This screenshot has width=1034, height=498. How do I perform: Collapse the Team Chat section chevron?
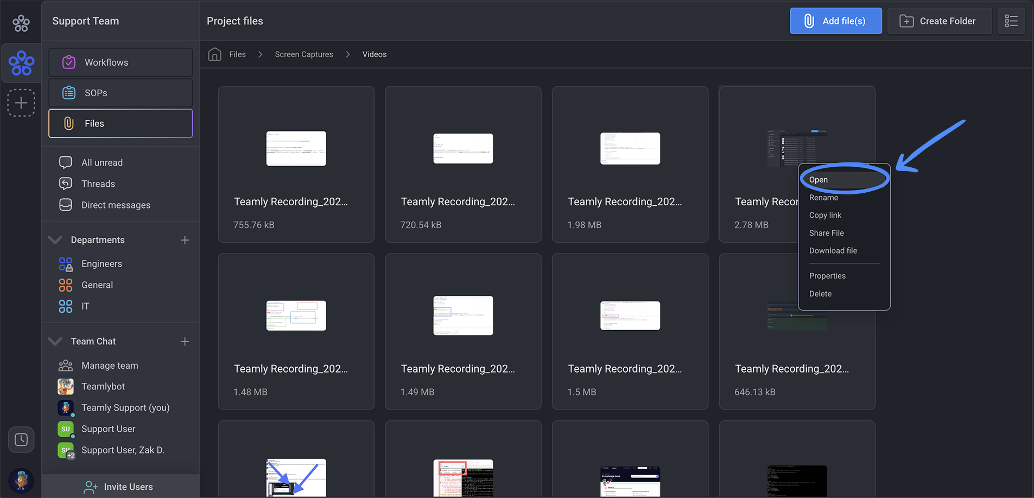[55, 341]
